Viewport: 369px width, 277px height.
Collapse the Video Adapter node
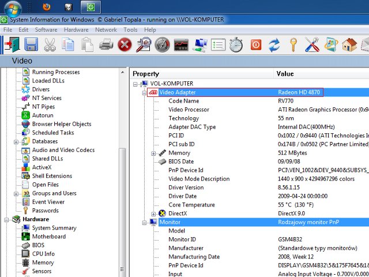pyautogui.click(x=145, y=92)
